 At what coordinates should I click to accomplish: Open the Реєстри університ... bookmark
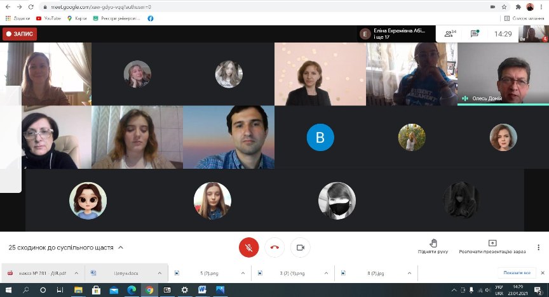116,18
